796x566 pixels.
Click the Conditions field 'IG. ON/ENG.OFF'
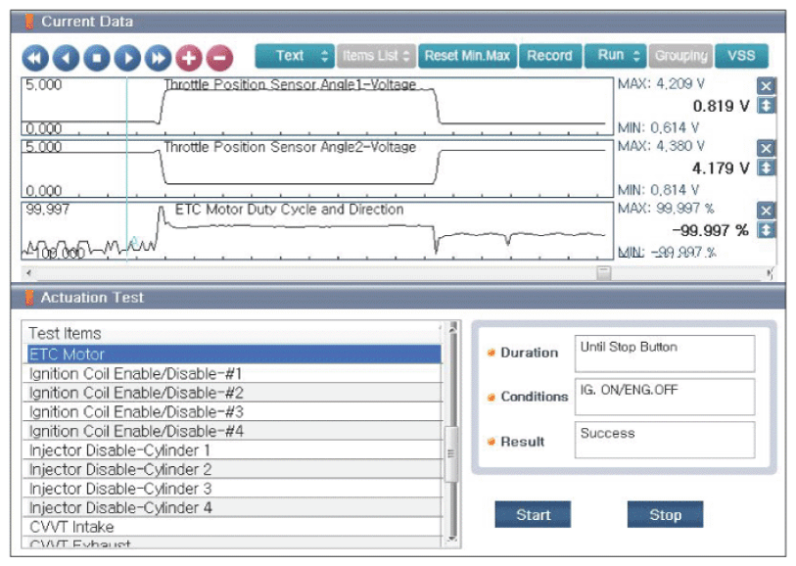point(665,397)
